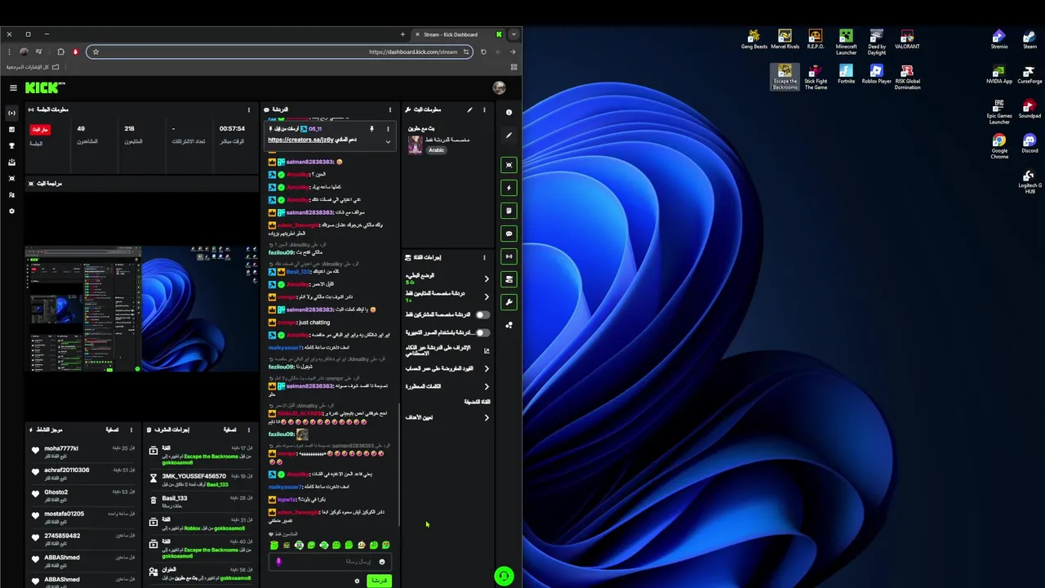1045x588 pixels.
Task: Click the red live badge
Action: [40, 129]
